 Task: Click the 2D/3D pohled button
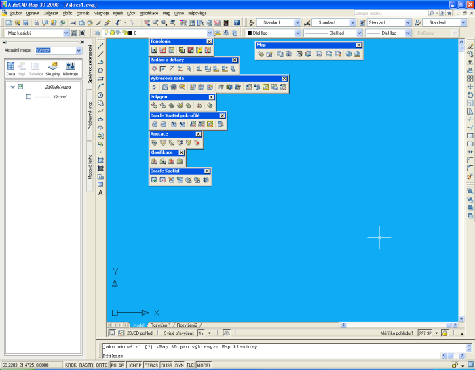[139, 333]
